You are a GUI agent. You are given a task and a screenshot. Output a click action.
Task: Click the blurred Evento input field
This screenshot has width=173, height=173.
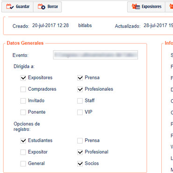point(95,55)
